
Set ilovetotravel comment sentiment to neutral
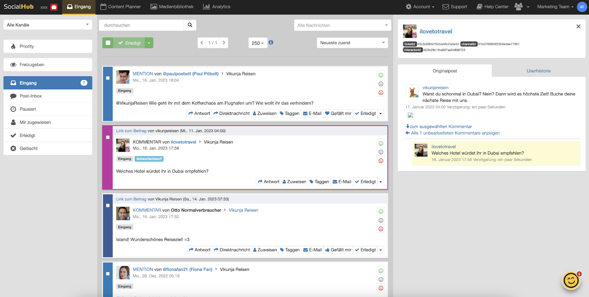(381, 152)
